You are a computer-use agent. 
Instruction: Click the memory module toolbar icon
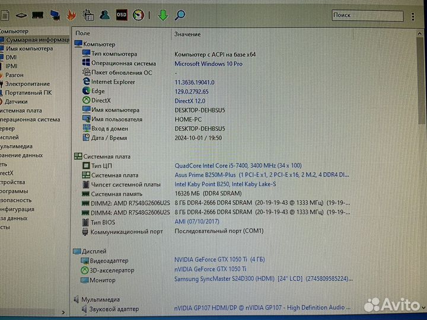point(37,15)
